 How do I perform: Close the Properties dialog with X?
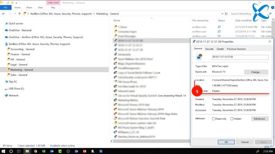point(270,41)
